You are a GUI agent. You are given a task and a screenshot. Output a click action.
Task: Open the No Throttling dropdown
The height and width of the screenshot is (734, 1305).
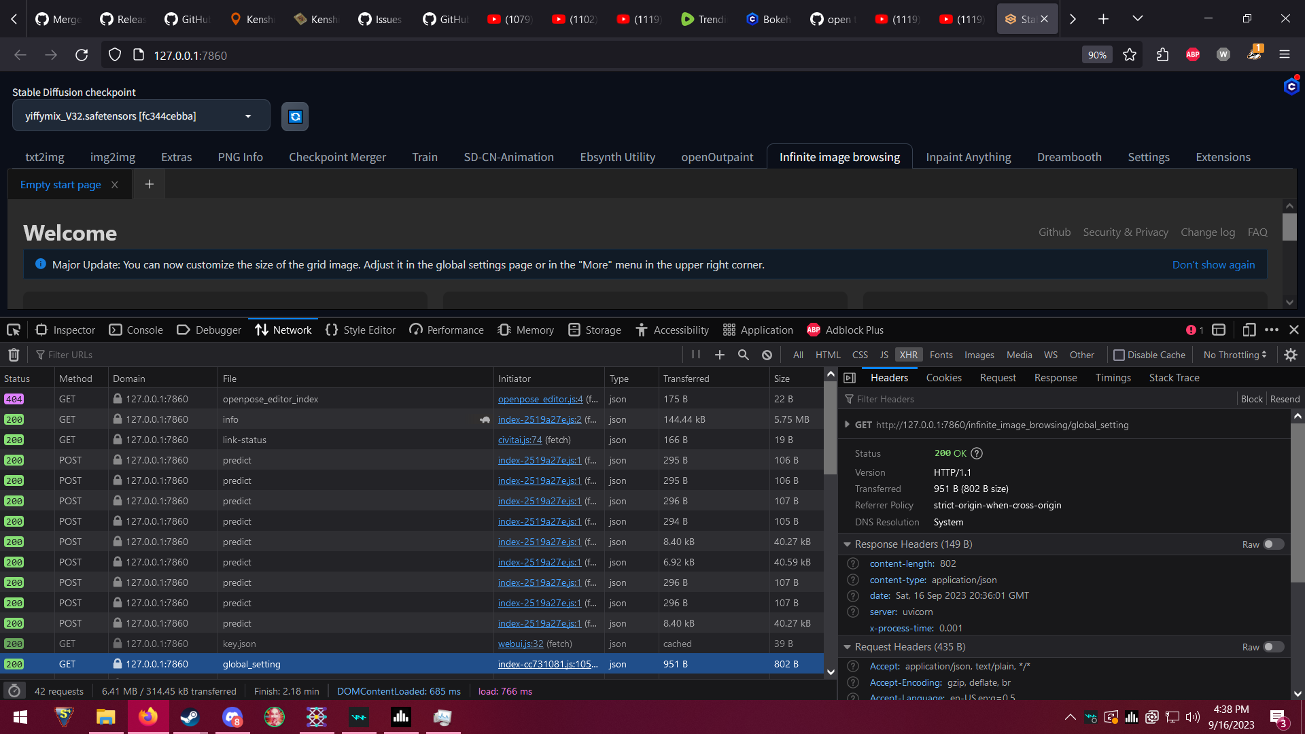point(1235,354)
